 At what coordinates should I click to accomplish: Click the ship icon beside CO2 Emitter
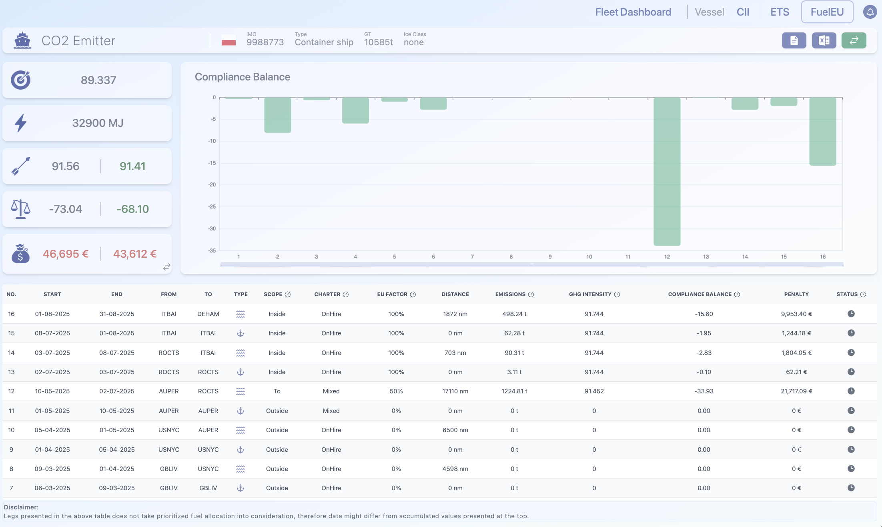[22, 41]
